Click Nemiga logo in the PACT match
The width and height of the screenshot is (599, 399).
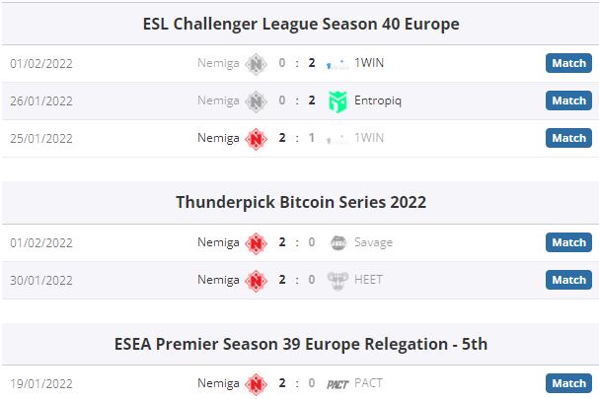click(256, 383)
